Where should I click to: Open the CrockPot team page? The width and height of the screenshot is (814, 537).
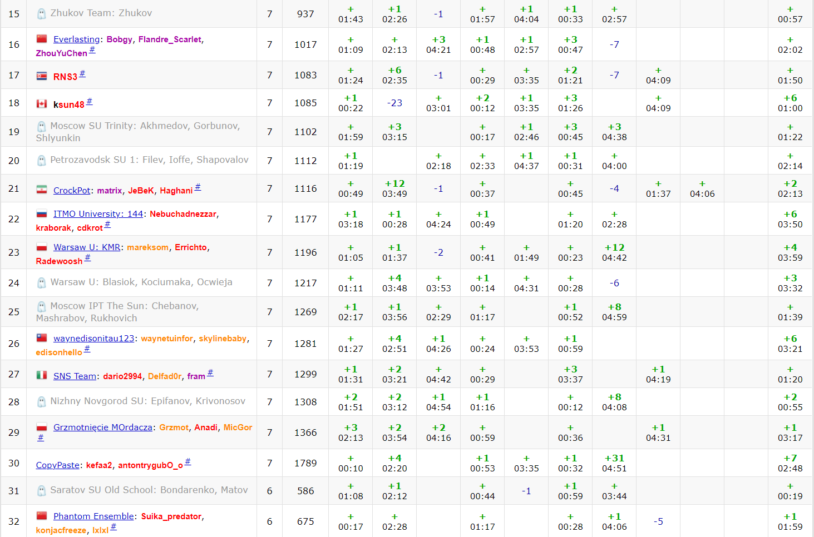72,191
